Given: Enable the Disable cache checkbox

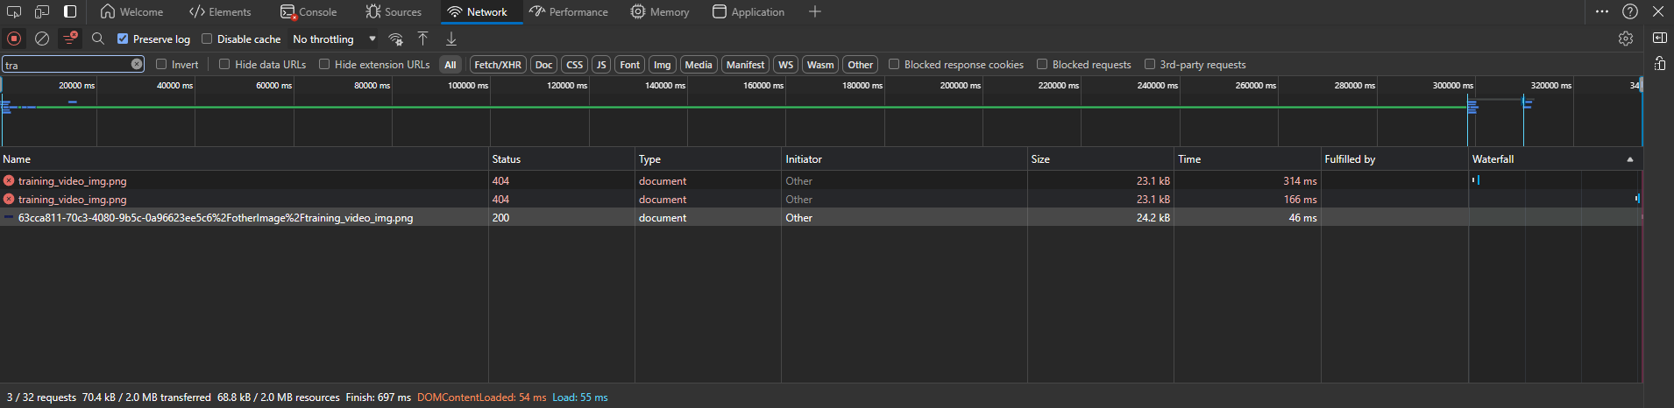Looking at the screenshot, I should click(x=207, y=39).
